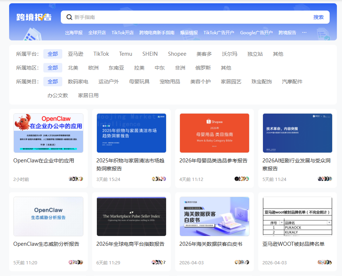Click avatar group on 2026年海关数据获客白皮书 card
Screen dimensions: 342x276
coord(242,262)
